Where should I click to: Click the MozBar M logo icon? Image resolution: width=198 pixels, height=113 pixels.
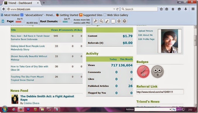(x=3, y=21)
